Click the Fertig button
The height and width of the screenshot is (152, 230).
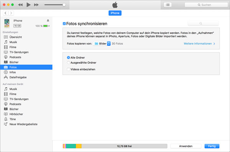(212, 146)
